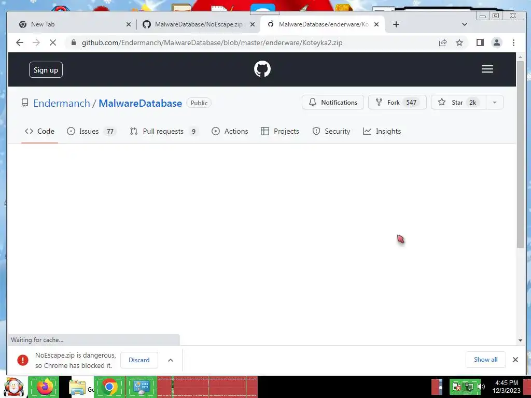Viewport: 531px width, 398px height.
Task: Star the MalwareDatabase repository
Action: (x=458, y=102)
